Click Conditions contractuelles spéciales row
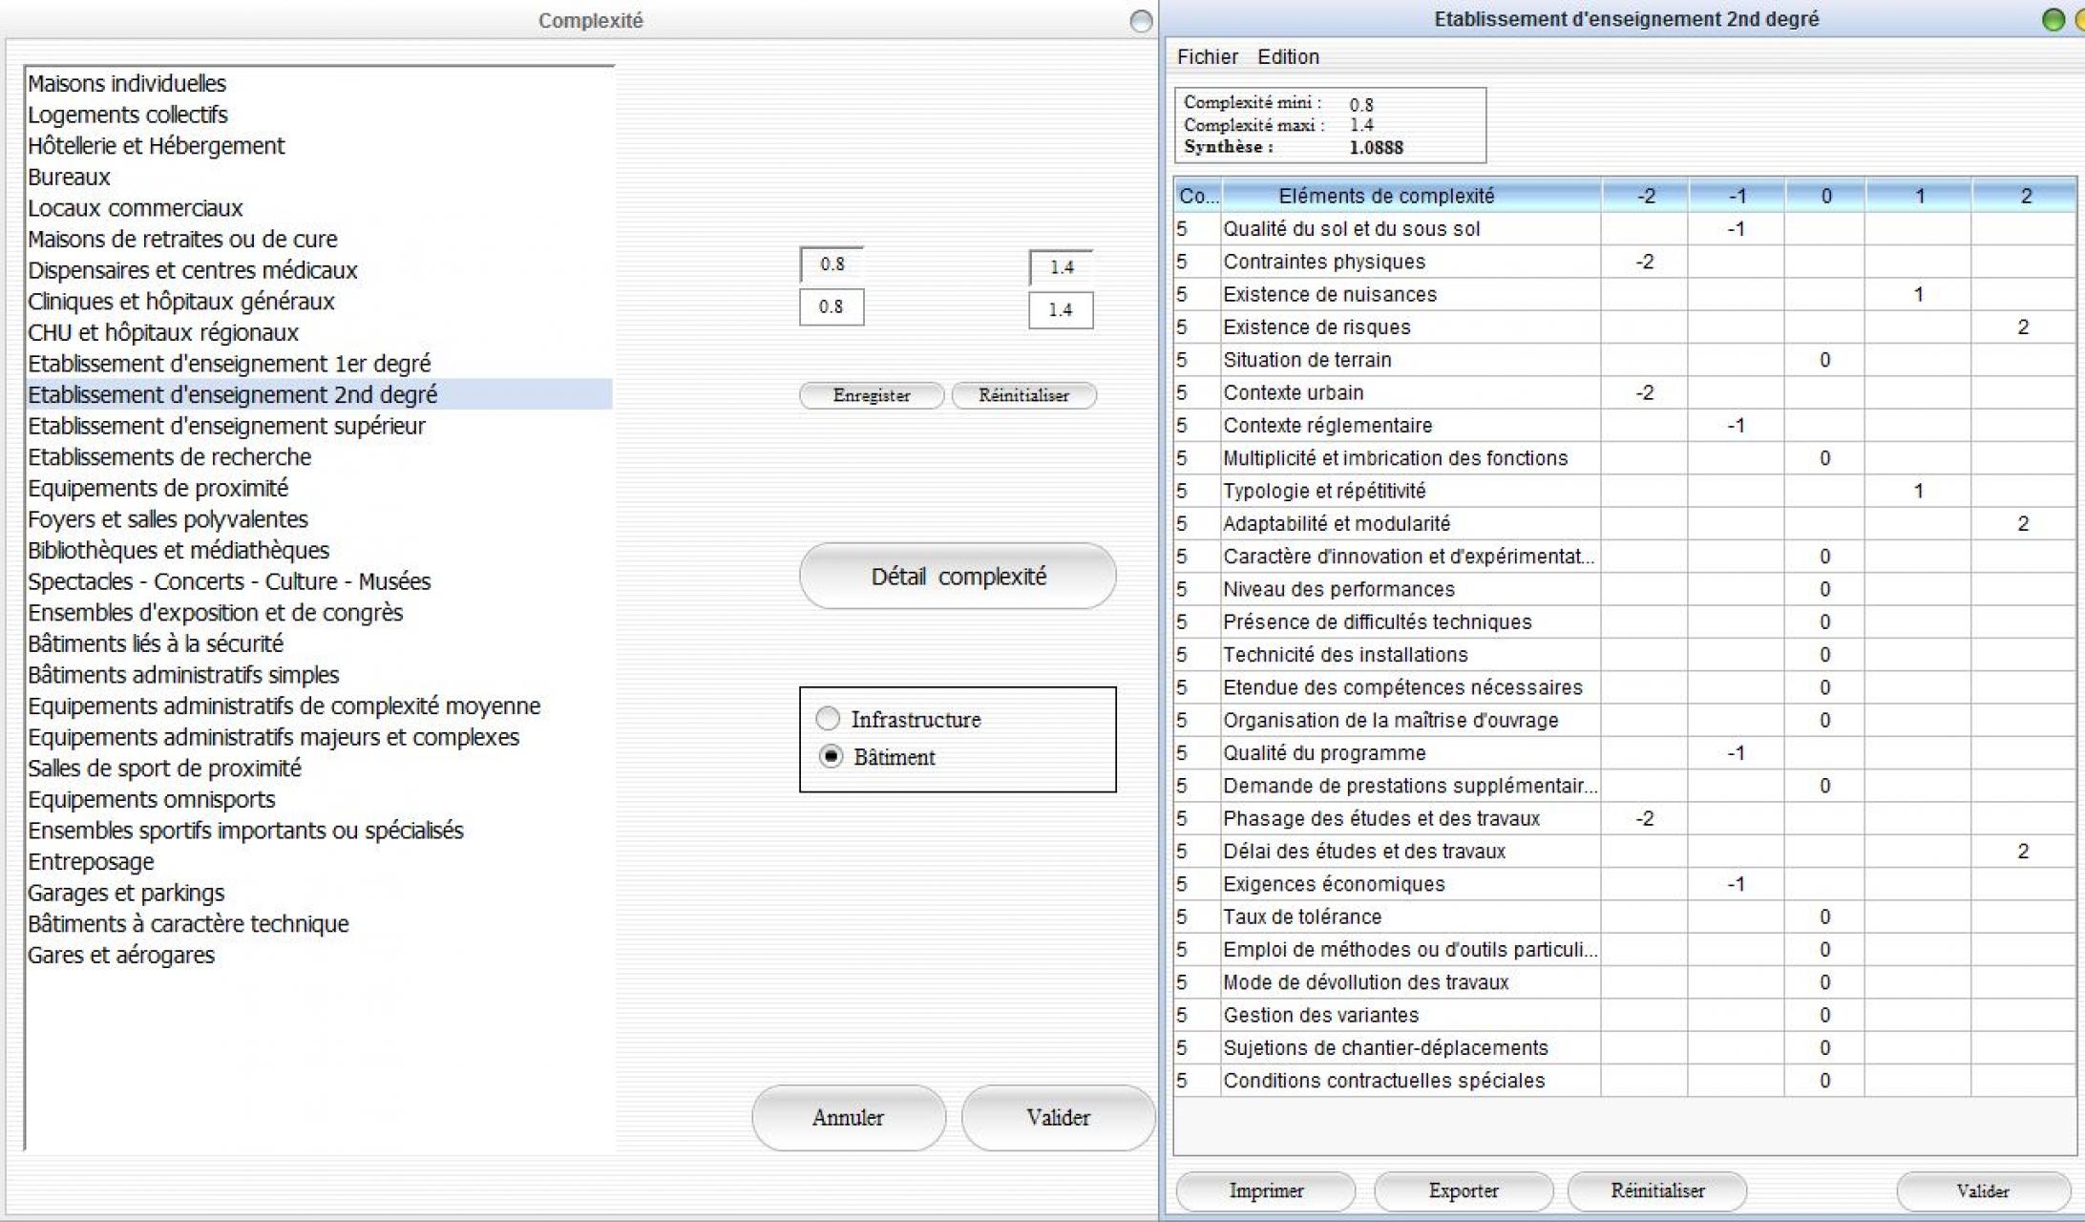This screenshot has height=1222, width=2085. (x=1625, y=1081)
